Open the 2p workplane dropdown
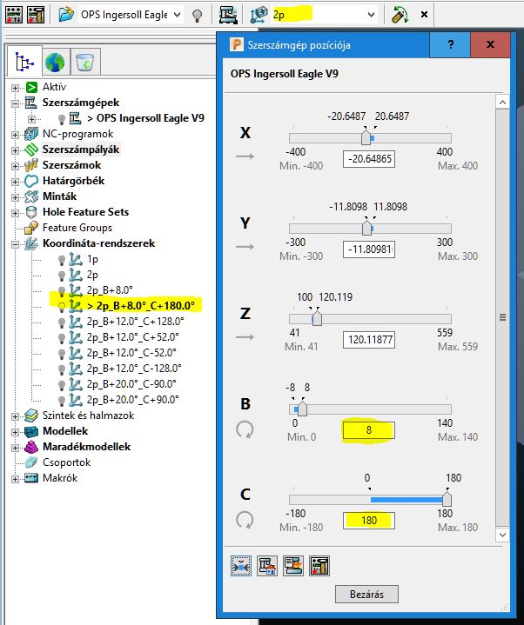 pos(371,15)
